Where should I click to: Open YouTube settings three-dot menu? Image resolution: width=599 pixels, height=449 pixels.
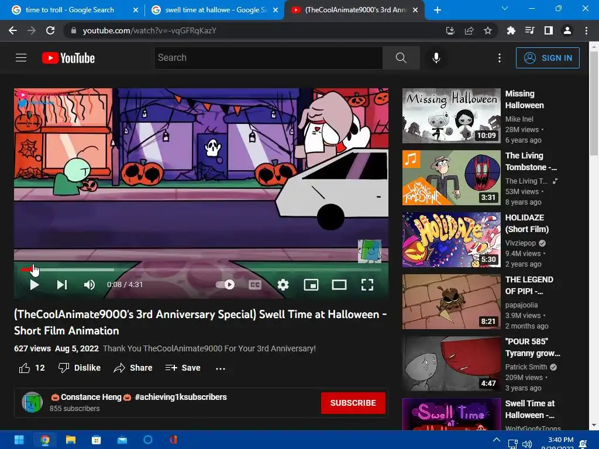click(x=500, y=58)
